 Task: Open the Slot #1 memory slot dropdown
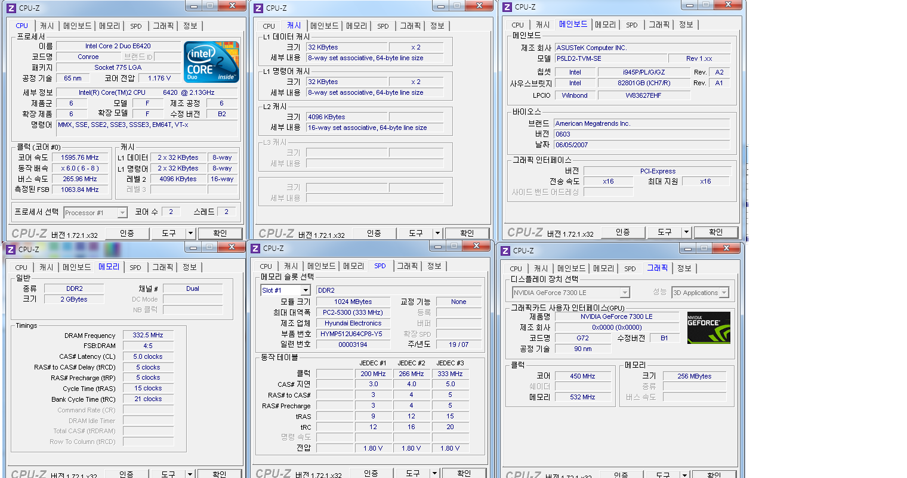click(x=285, y=290)
